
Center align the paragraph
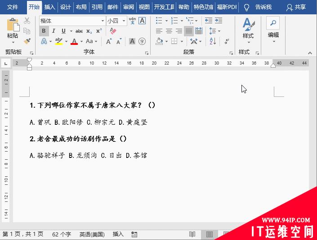point(169,31)
